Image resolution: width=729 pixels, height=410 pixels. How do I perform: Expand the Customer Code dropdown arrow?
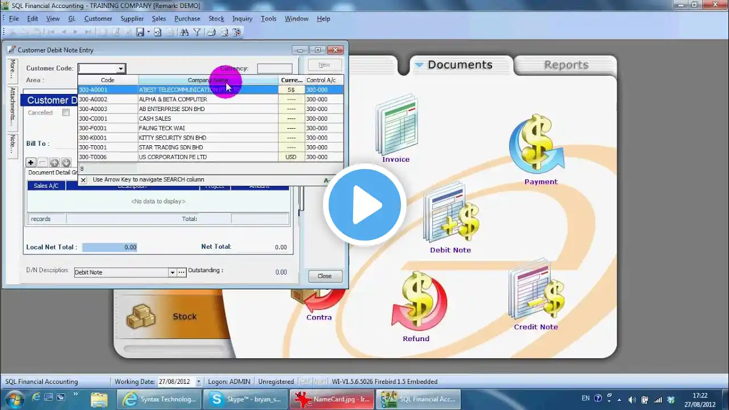click(121, 69)
